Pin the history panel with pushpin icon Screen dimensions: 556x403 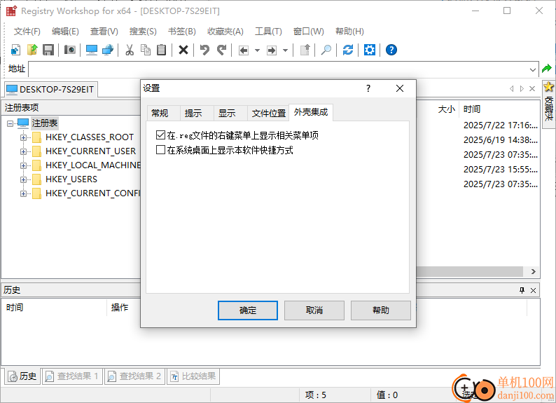(522, 291)
